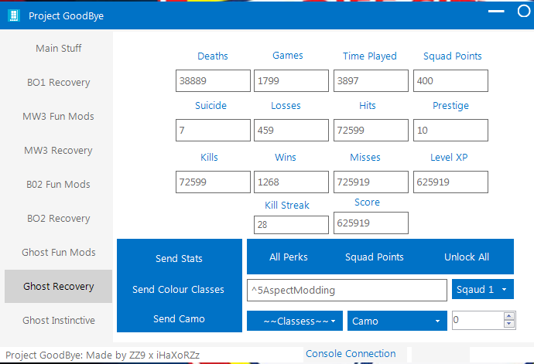Decrease the camo number with down arrow
Screen dimensions: 534x364
point(508,324)
